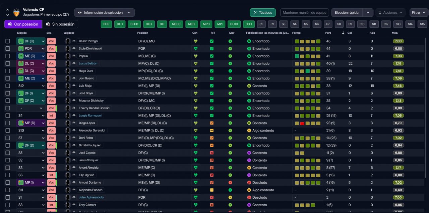Open José Gayà's DF (I) position dropdown
Viewport: 429px width, 213px height.
point(31,93)
